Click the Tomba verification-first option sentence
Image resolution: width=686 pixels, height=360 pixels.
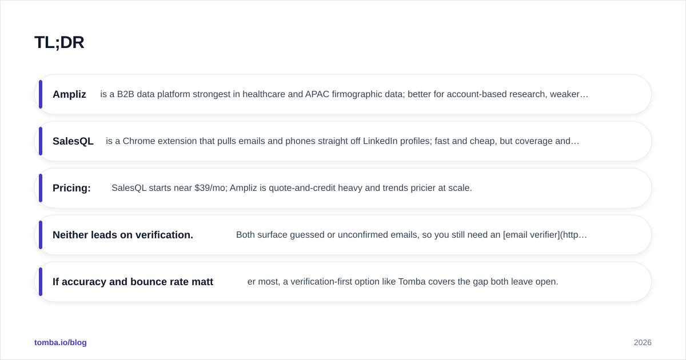402,282
